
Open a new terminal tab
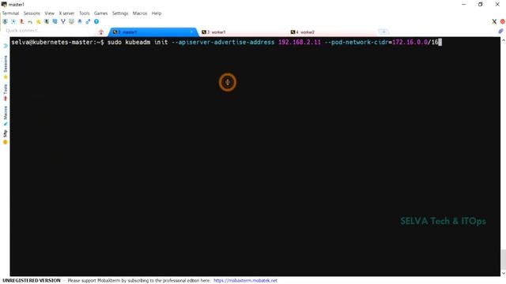(383, 32)
